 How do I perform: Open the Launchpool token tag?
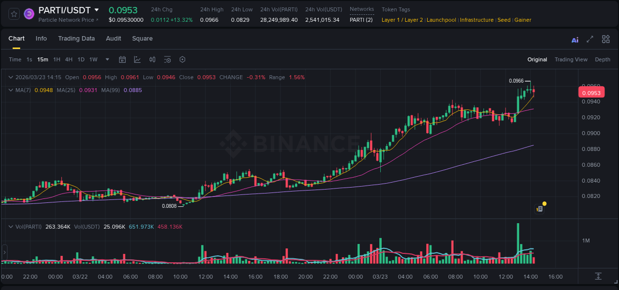point(441,20)
